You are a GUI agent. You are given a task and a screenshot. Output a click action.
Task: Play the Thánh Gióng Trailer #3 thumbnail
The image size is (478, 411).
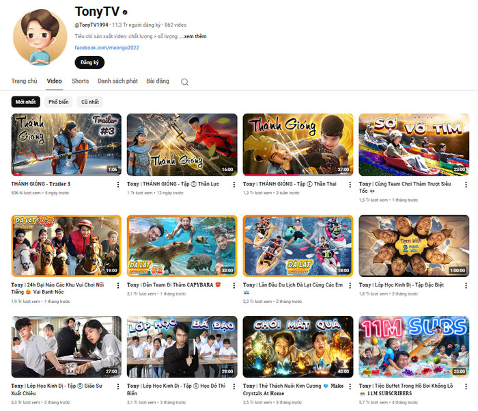[x=66, y=145]
